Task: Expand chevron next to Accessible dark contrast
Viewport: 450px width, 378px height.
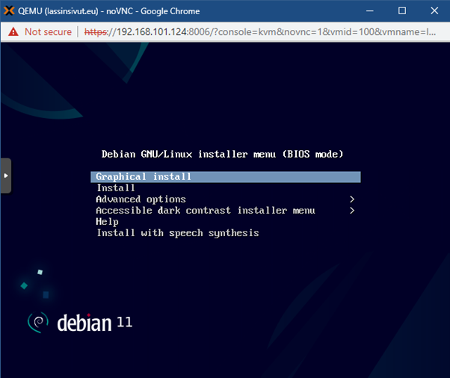Action: point(352,211)
